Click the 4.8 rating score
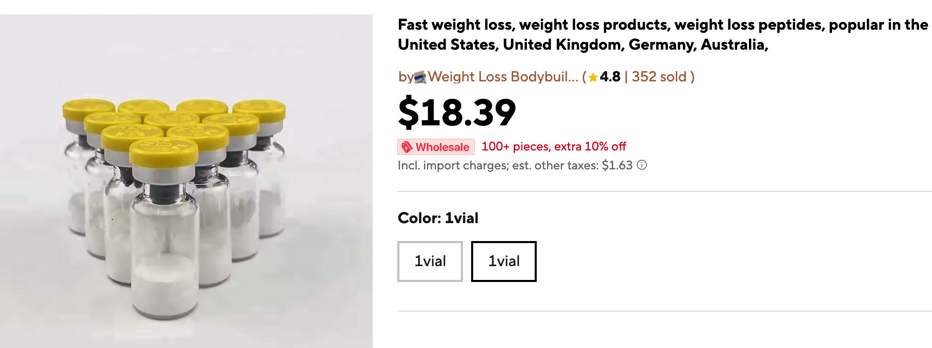Screen dimensions: 932x348 (610, 77)
